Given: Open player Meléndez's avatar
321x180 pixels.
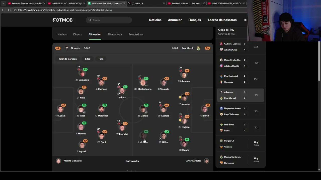Looking at the screenshot, I should (x=102, y=109).
